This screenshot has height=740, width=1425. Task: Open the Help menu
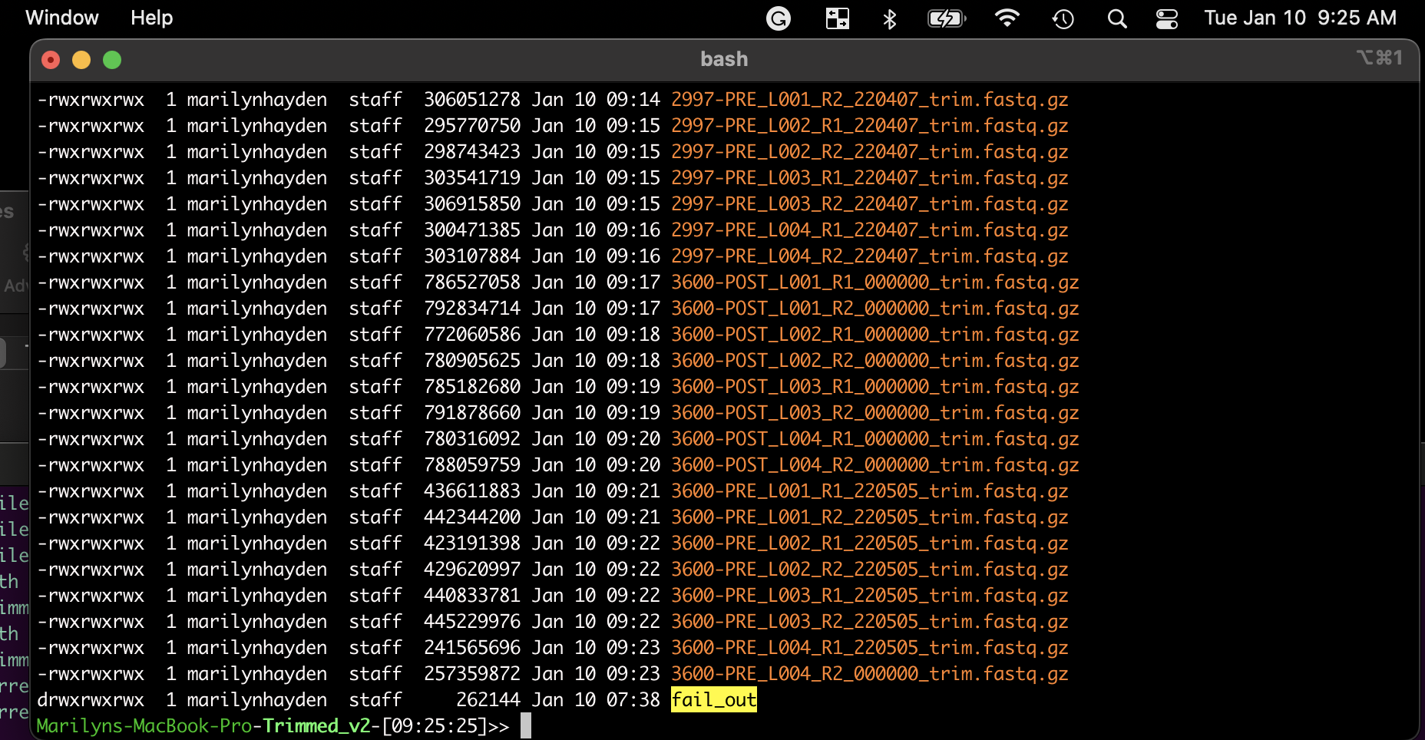click(x=150, y=18)
